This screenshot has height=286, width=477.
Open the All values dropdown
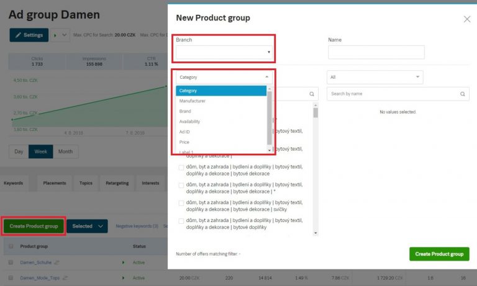(375, 77)
